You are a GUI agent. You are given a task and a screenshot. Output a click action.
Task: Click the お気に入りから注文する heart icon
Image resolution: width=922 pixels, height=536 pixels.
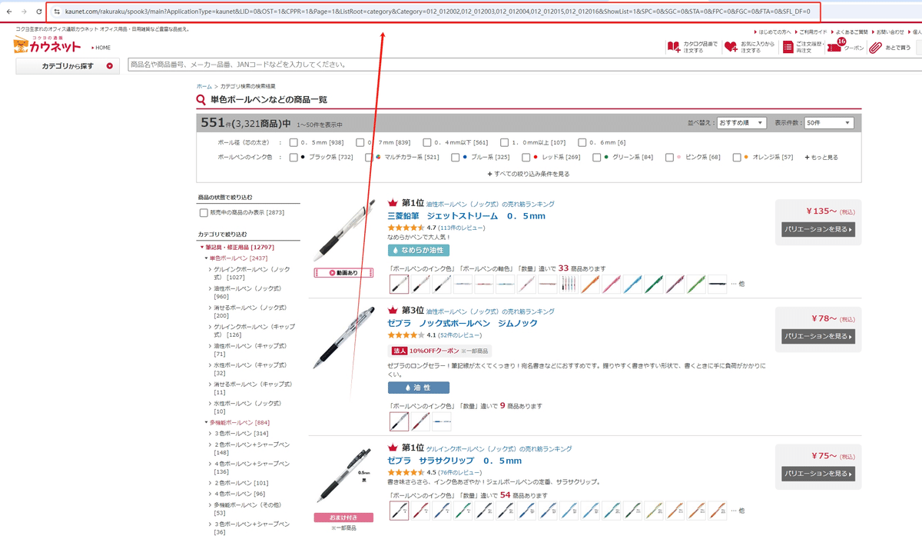731,48
